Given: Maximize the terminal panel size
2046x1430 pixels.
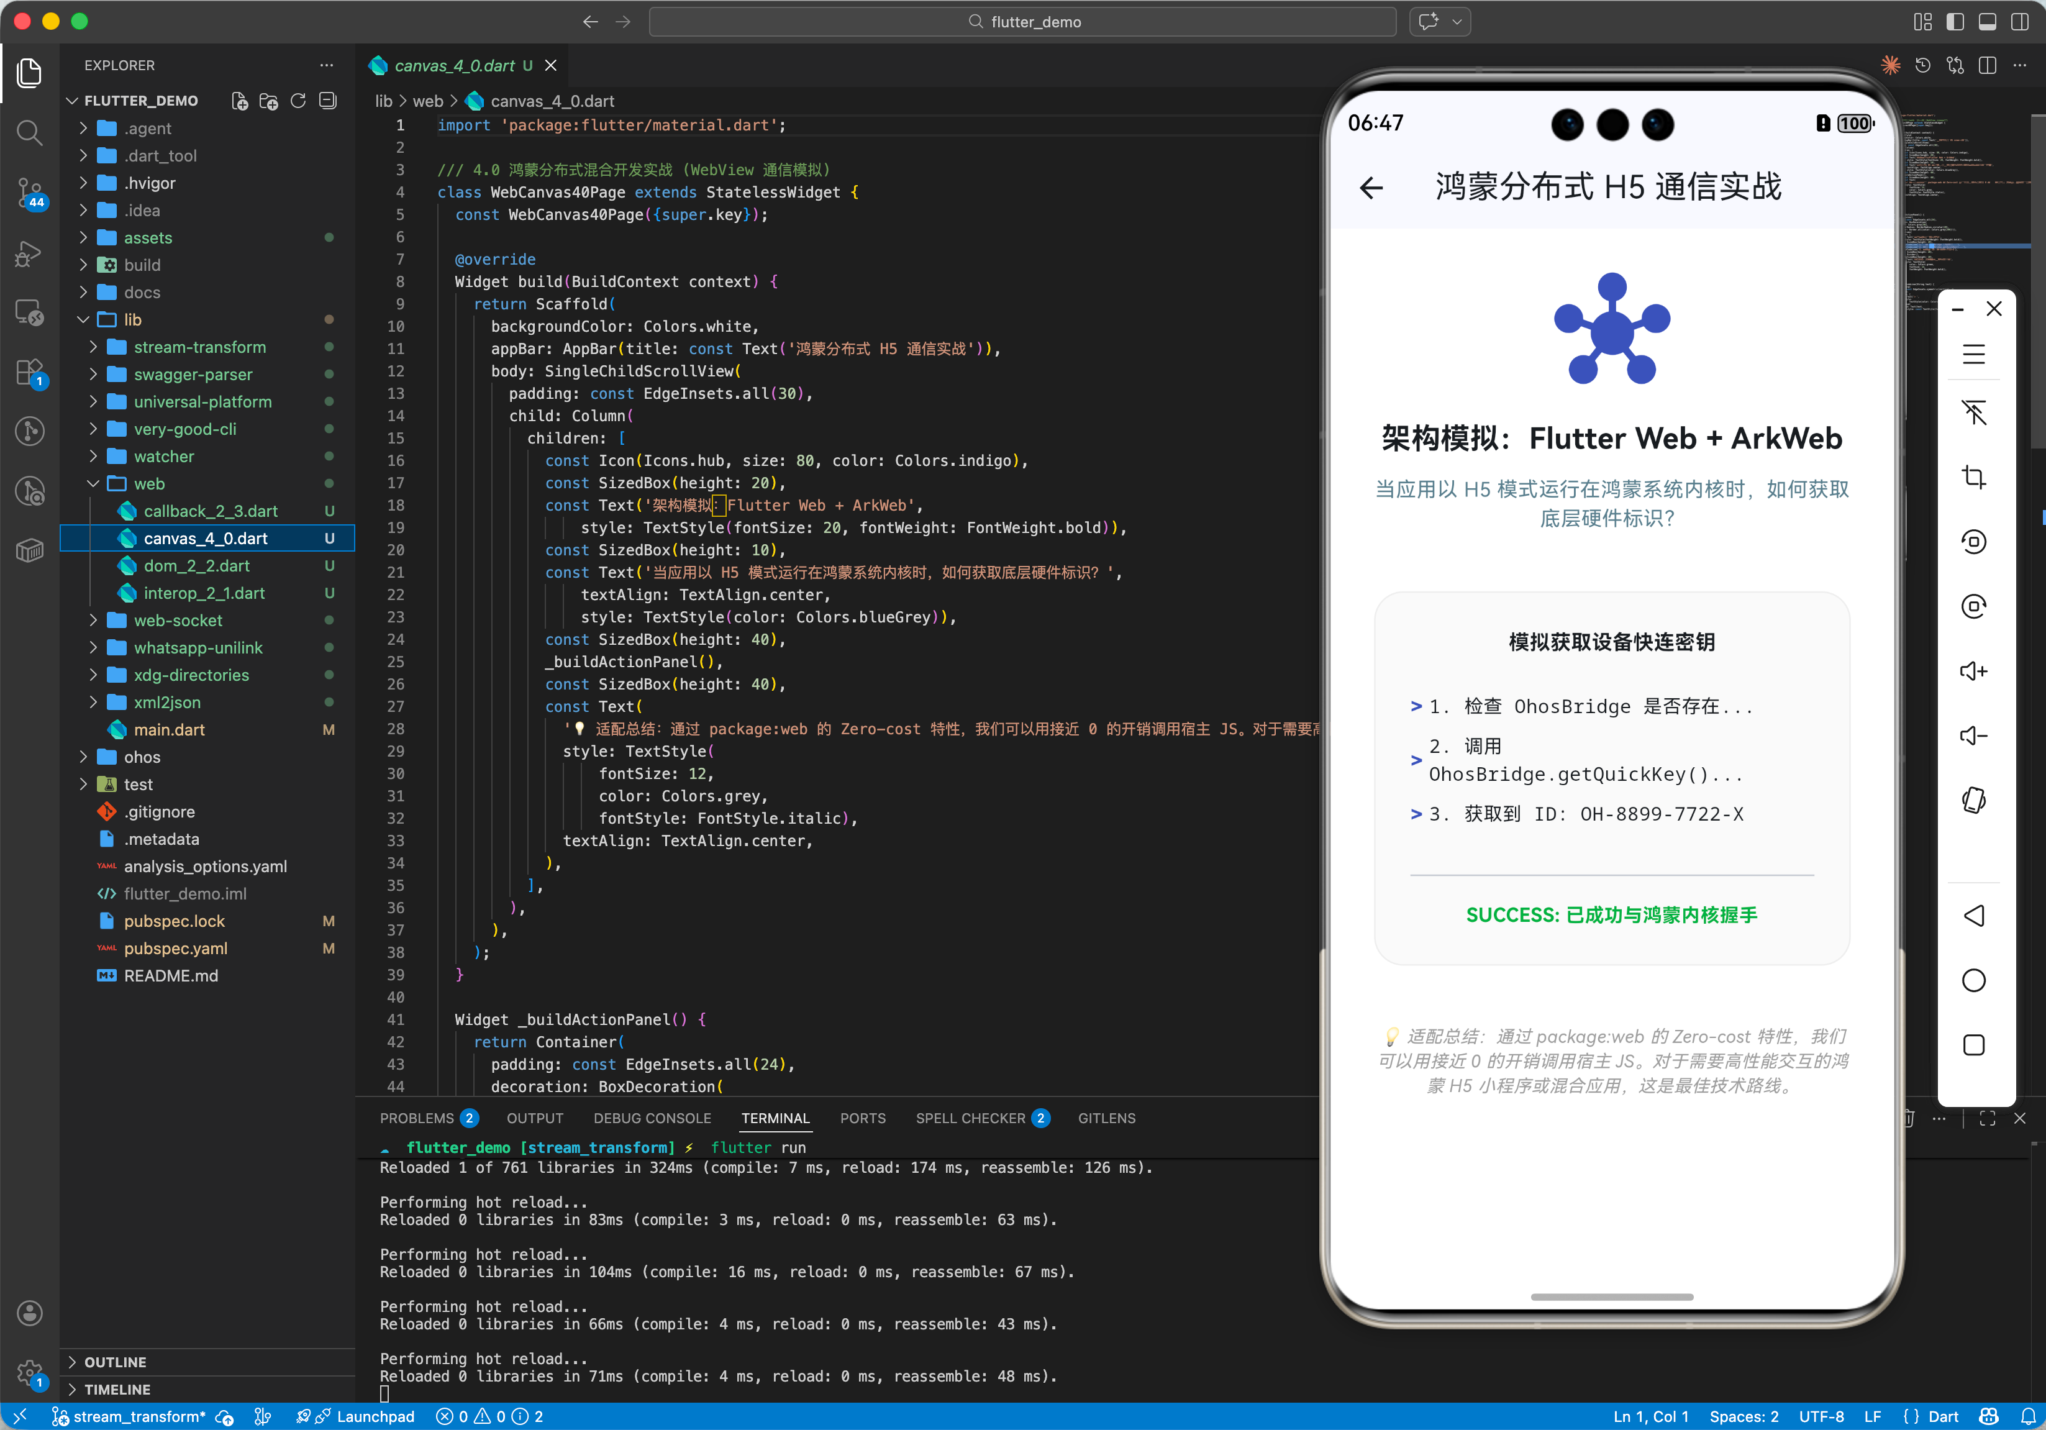Looking at the screenshot, I should (1986, 1118).
